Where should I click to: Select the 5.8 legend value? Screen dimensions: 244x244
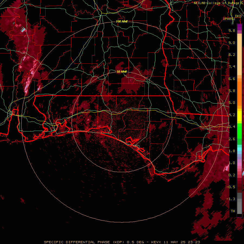pos(232,91)
